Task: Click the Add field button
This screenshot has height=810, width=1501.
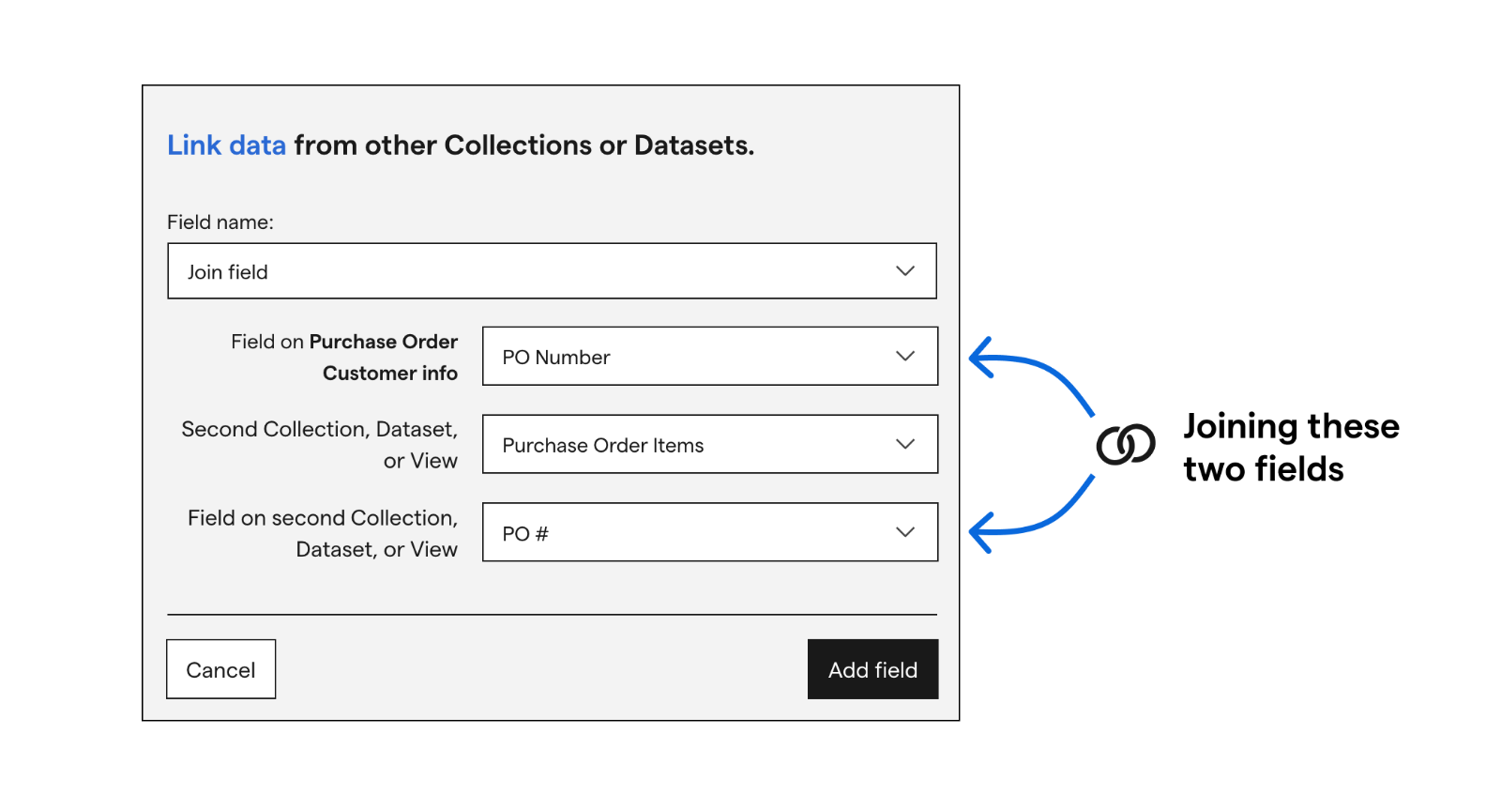Action: (872, 670)
